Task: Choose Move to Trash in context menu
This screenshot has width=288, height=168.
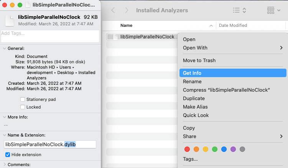Action: point(199,60)
